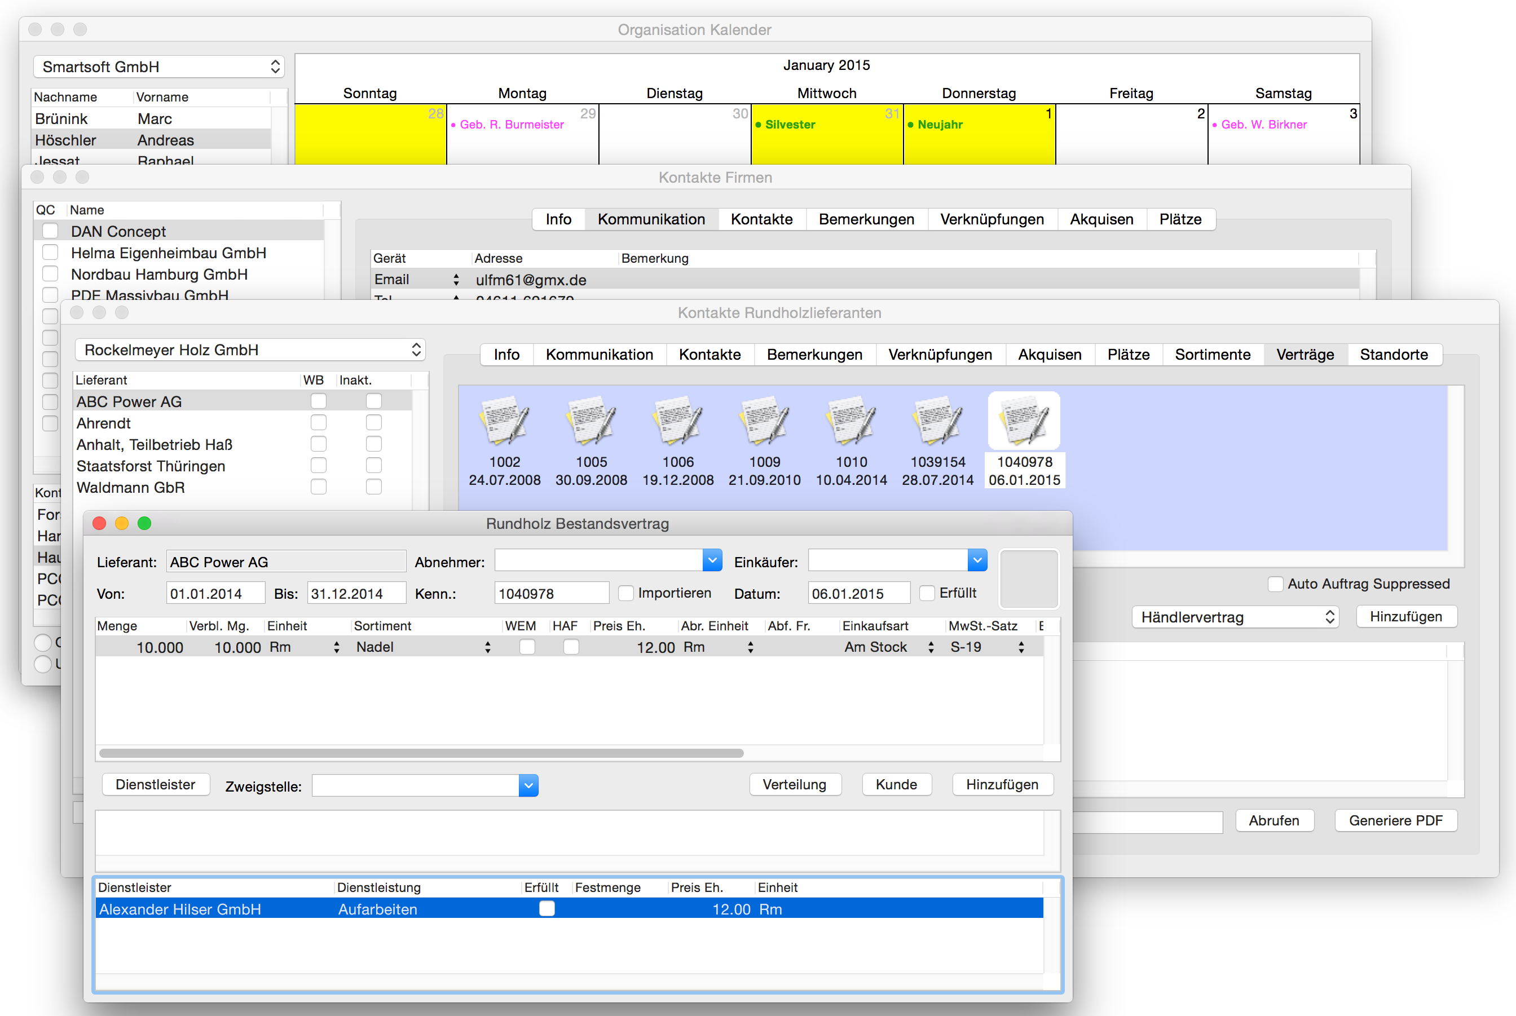Select contract icon dated 19.12.2008
Image resolution: width=1516 pixels, height=1016 pixels.
tap(678, 421)
